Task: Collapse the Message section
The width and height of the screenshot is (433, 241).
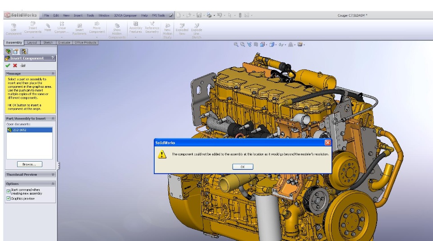Action: point(53,73)
